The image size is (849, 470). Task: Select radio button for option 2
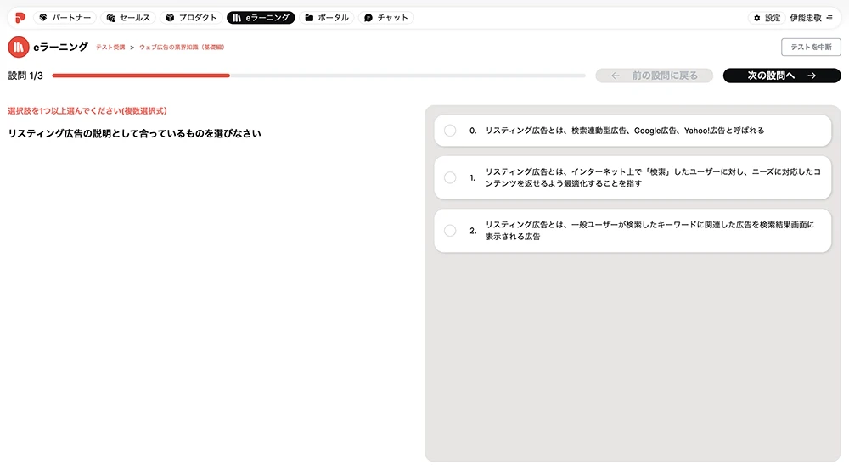pyautogui.click(x=450, y=231)
